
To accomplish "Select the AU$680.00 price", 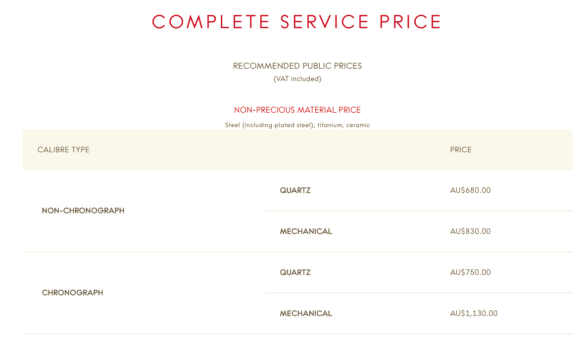I will [470, 190].
